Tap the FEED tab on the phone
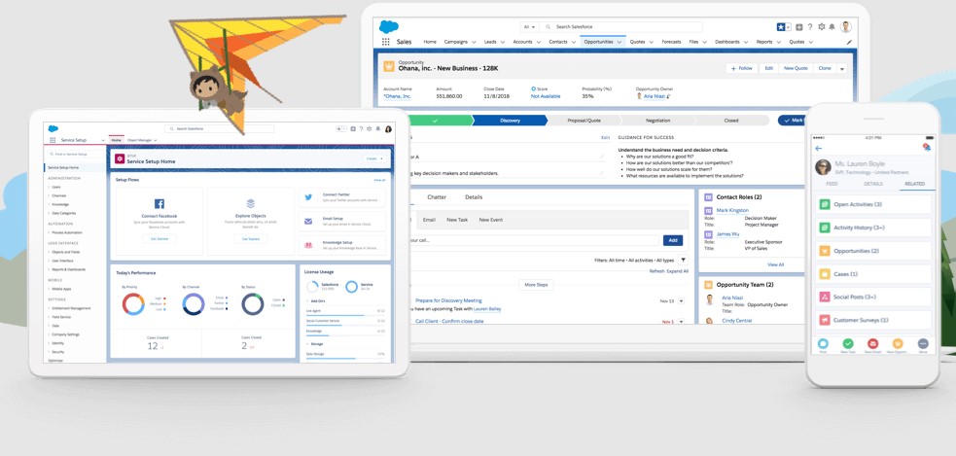Screen dimensions: 956x456 832,184
